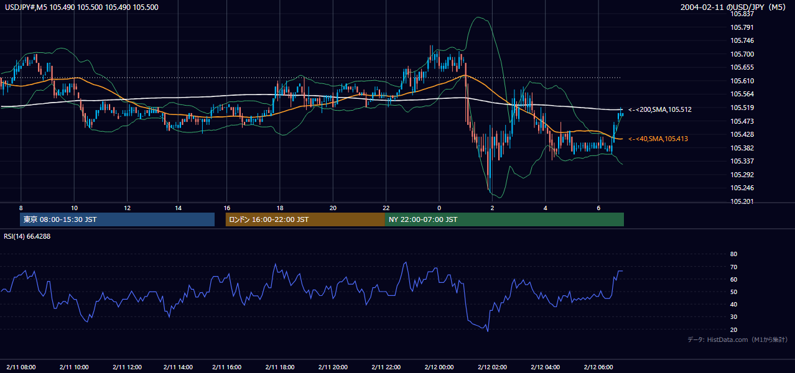Click the NY 22:00-07:00 JST session bar
Screen dimensions: 795x373
[x=504, y=219]
